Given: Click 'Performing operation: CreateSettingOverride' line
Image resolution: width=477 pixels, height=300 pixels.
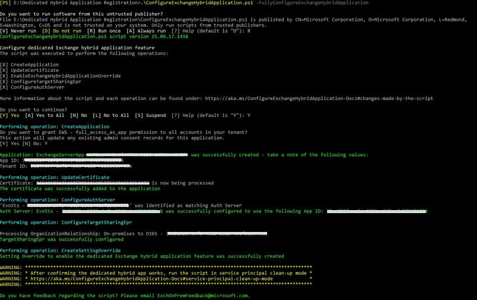Looking at the screenshot, I should coord(60,251).
